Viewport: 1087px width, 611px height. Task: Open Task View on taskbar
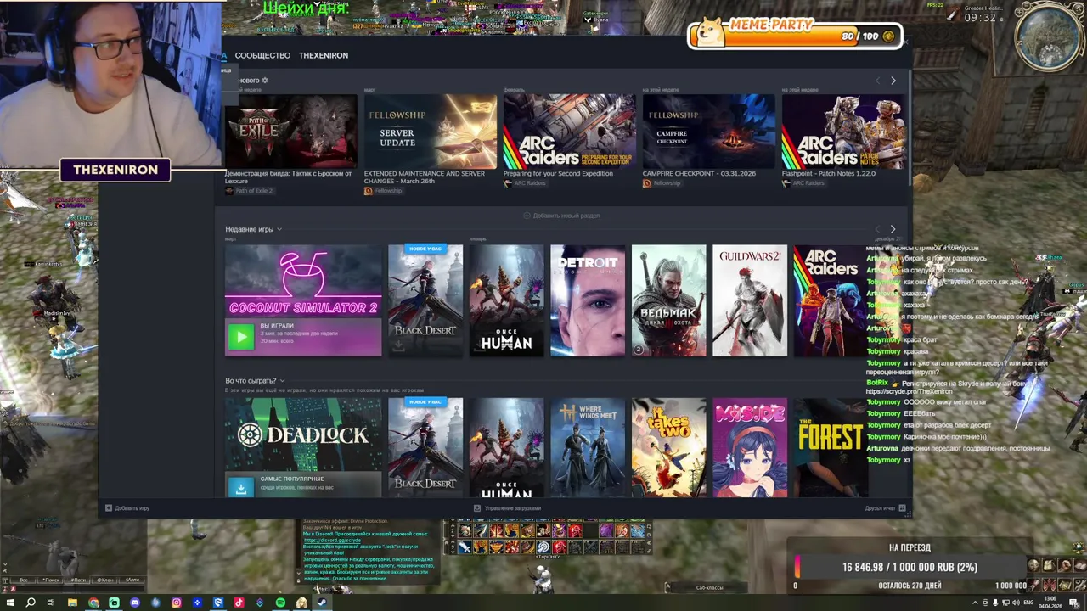point(51,603)
